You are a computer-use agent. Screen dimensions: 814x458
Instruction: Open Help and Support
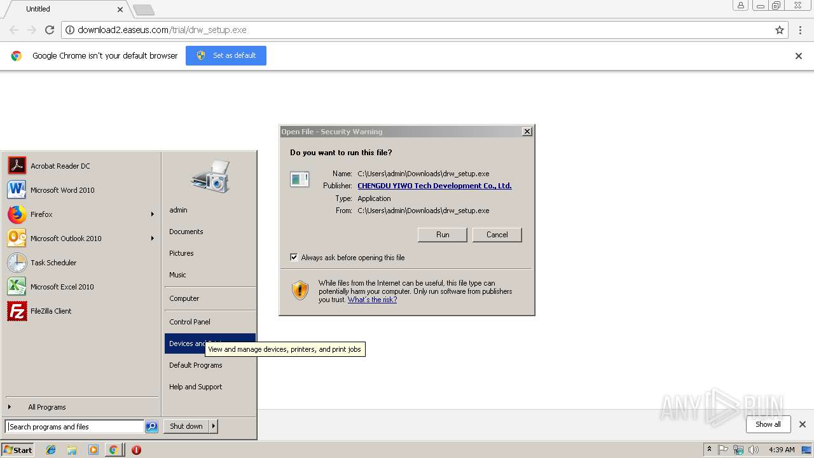210,387
